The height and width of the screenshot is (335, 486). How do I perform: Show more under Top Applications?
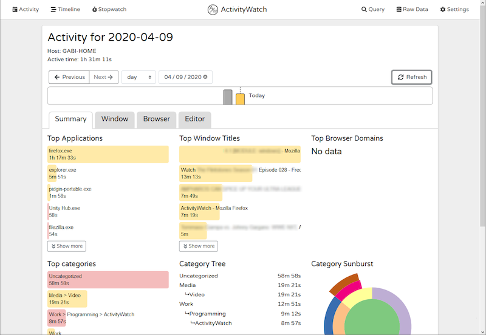point(67,246)
